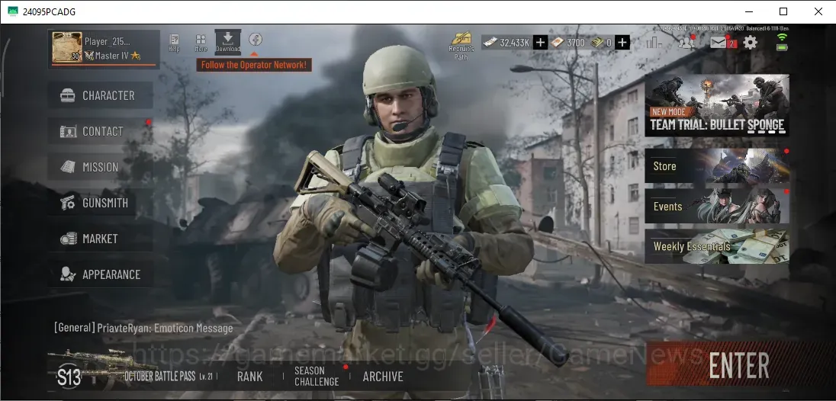Click the CONTACT card icon
The height and width of the screenshot is (401, 836).
(x=68, y=131)
